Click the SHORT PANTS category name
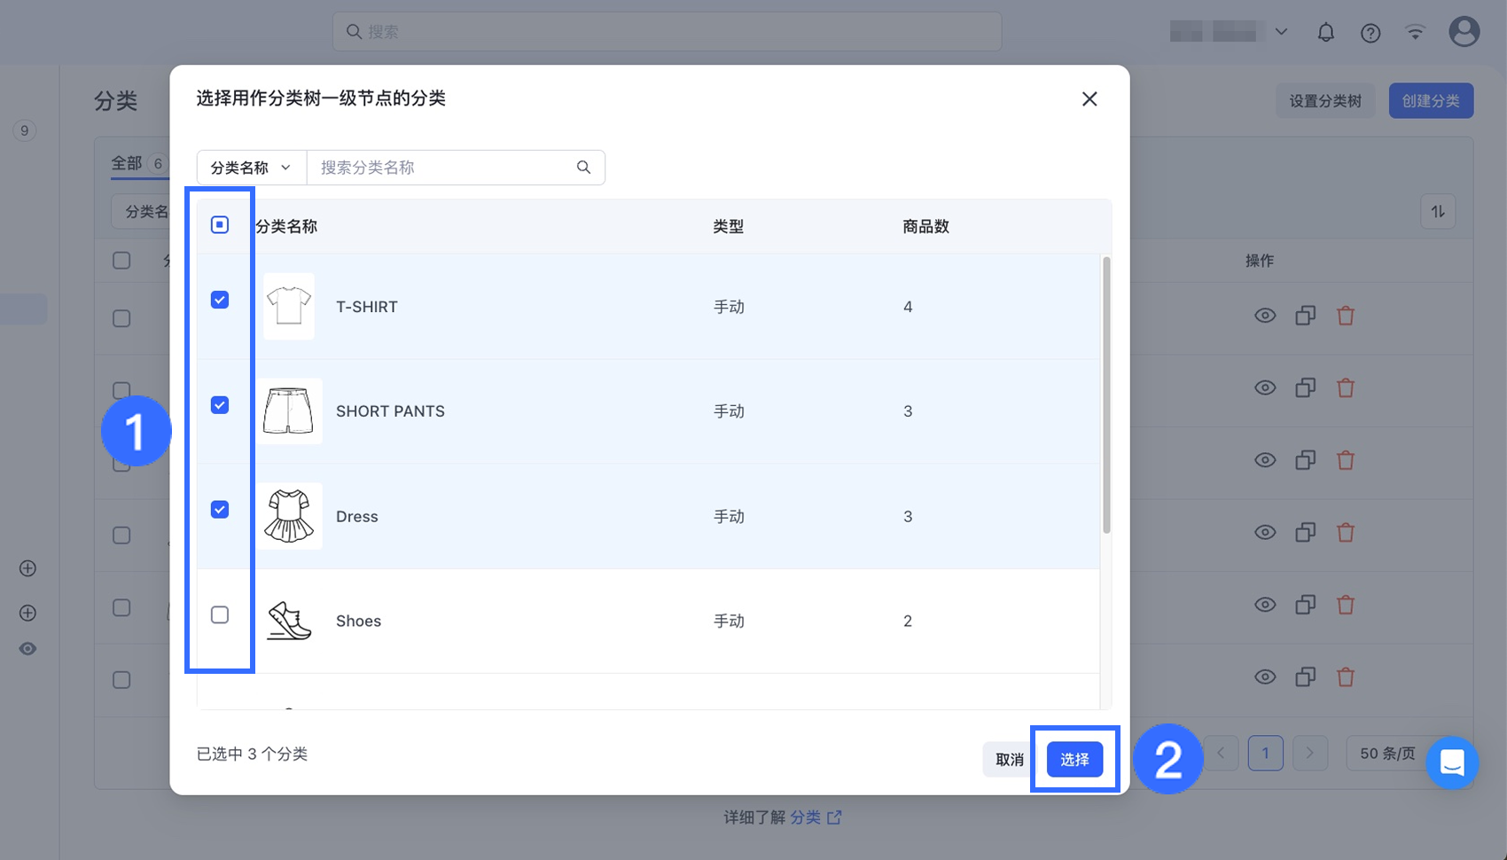Image resolution: width=1507 pixels, height=860 pixels. pos(390,411)
